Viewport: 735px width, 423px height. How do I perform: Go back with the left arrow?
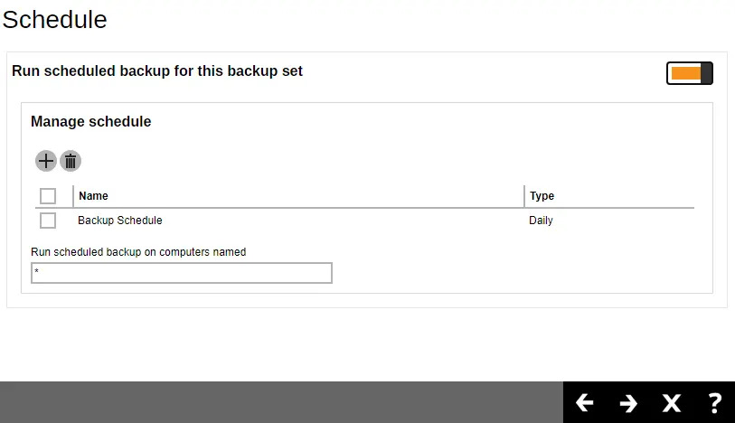[584, 402]
